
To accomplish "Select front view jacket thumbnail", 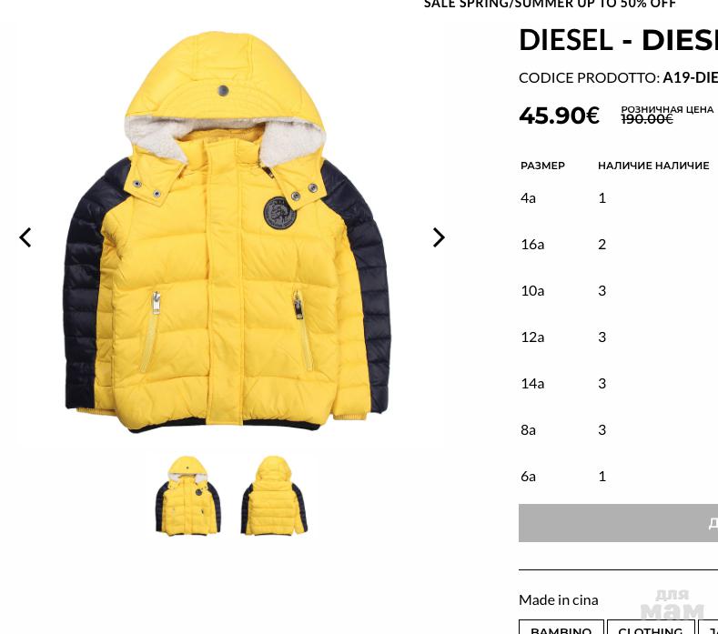I will click(x=188, y=496).
